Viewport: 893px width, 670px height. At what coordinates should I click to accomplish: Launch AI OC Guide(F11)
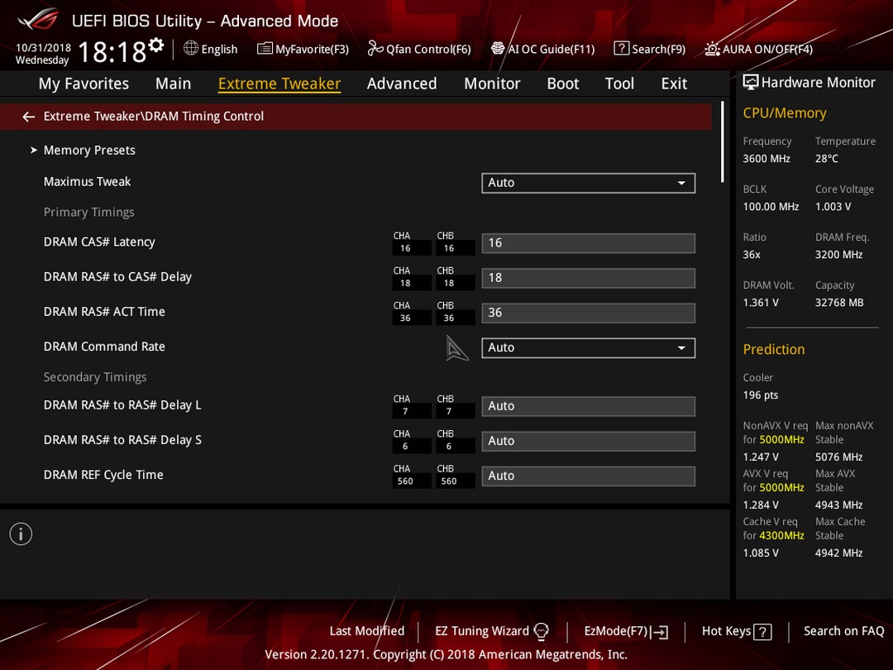coord(542,49)
